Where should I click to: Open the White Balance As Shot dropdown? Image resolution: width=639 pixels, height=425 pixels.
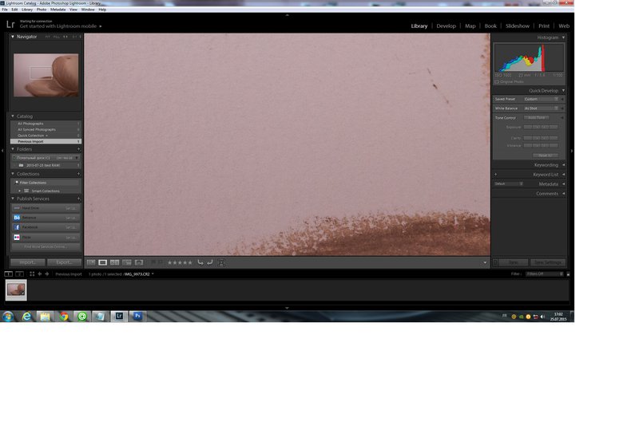(x=542, y=108)
